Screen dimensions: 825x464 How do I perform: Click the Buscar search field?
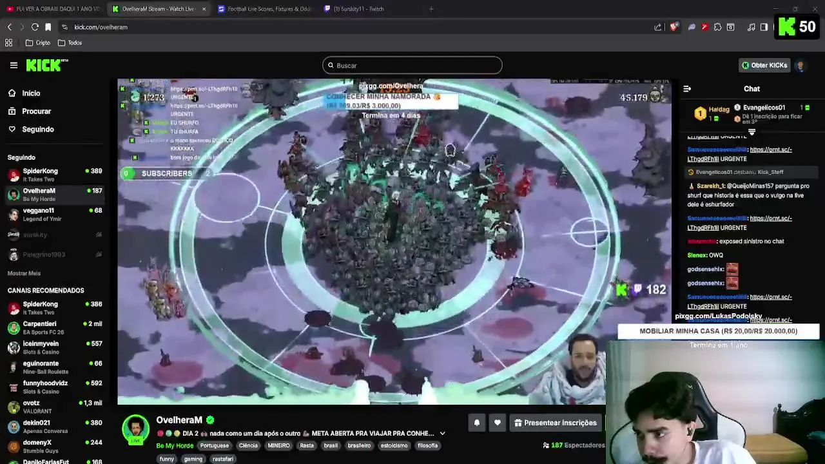[412, 65]
